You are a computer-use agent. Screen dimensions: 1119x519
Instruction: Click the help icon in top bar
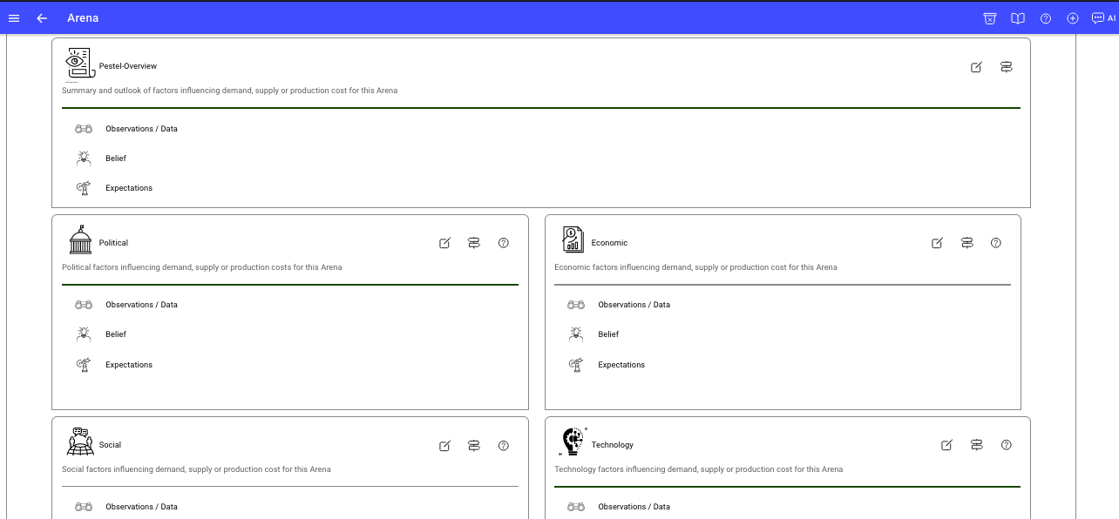click(x=1046, y=18)
